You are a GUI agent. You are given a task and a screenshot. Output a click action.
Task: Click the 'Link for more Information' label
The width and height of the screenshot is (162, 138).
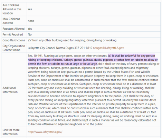[x=11, y=132]
